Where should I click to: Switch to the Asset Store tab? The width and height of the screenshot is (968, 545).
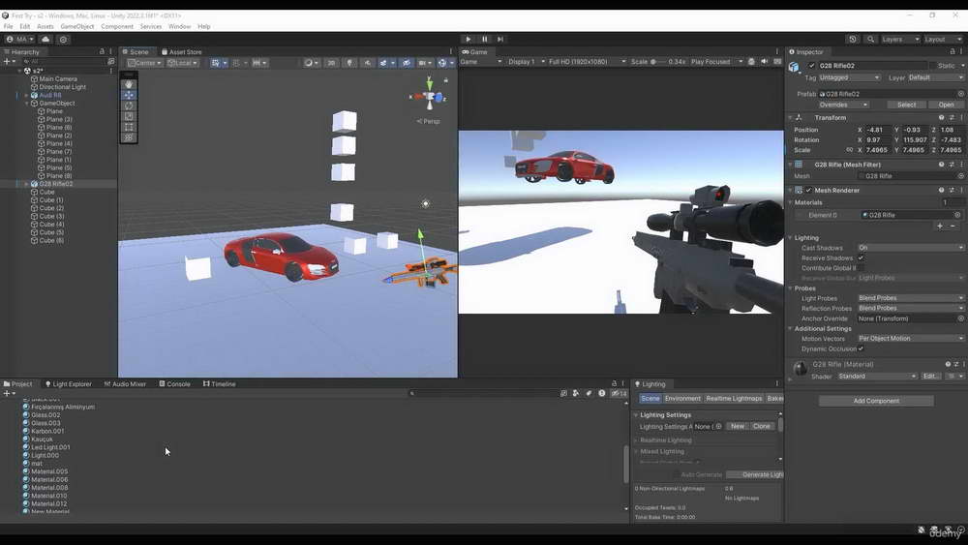[182, 52]
